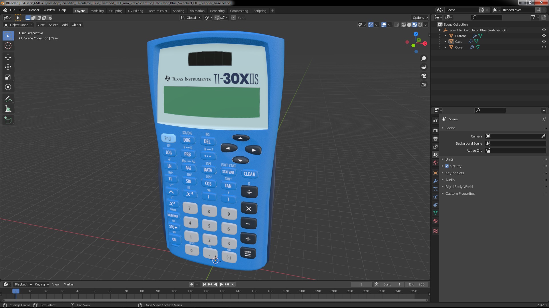The height and width of the screenshot is (308, 549).
Task: Click the zoom view magnifier icon
Action: click(424, 58)
